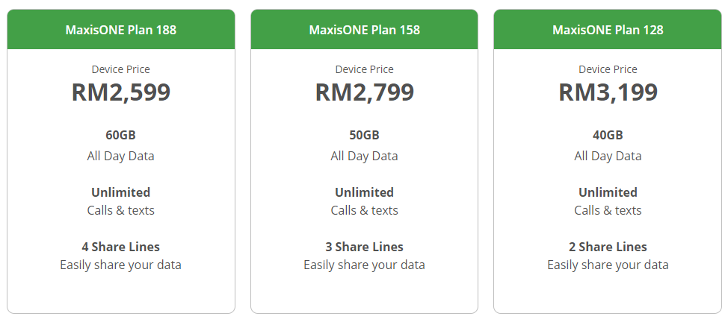Select the MaxisONE Plan 128 header
Screen dimensions: 728x322
pyautogui.click(x=608, y=30)
